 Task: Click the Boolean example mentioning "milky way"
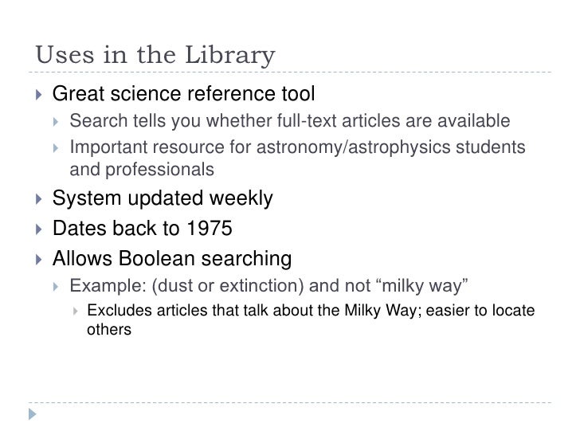(x=269, y=285)
